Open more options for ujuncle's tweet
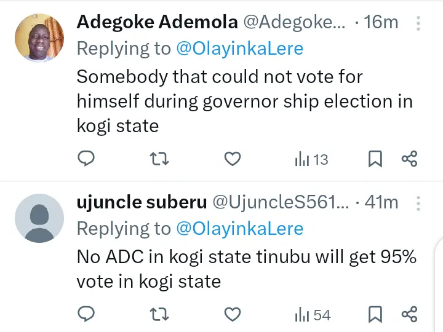This screenshot has width=443, height=332. tap(418, 203)
